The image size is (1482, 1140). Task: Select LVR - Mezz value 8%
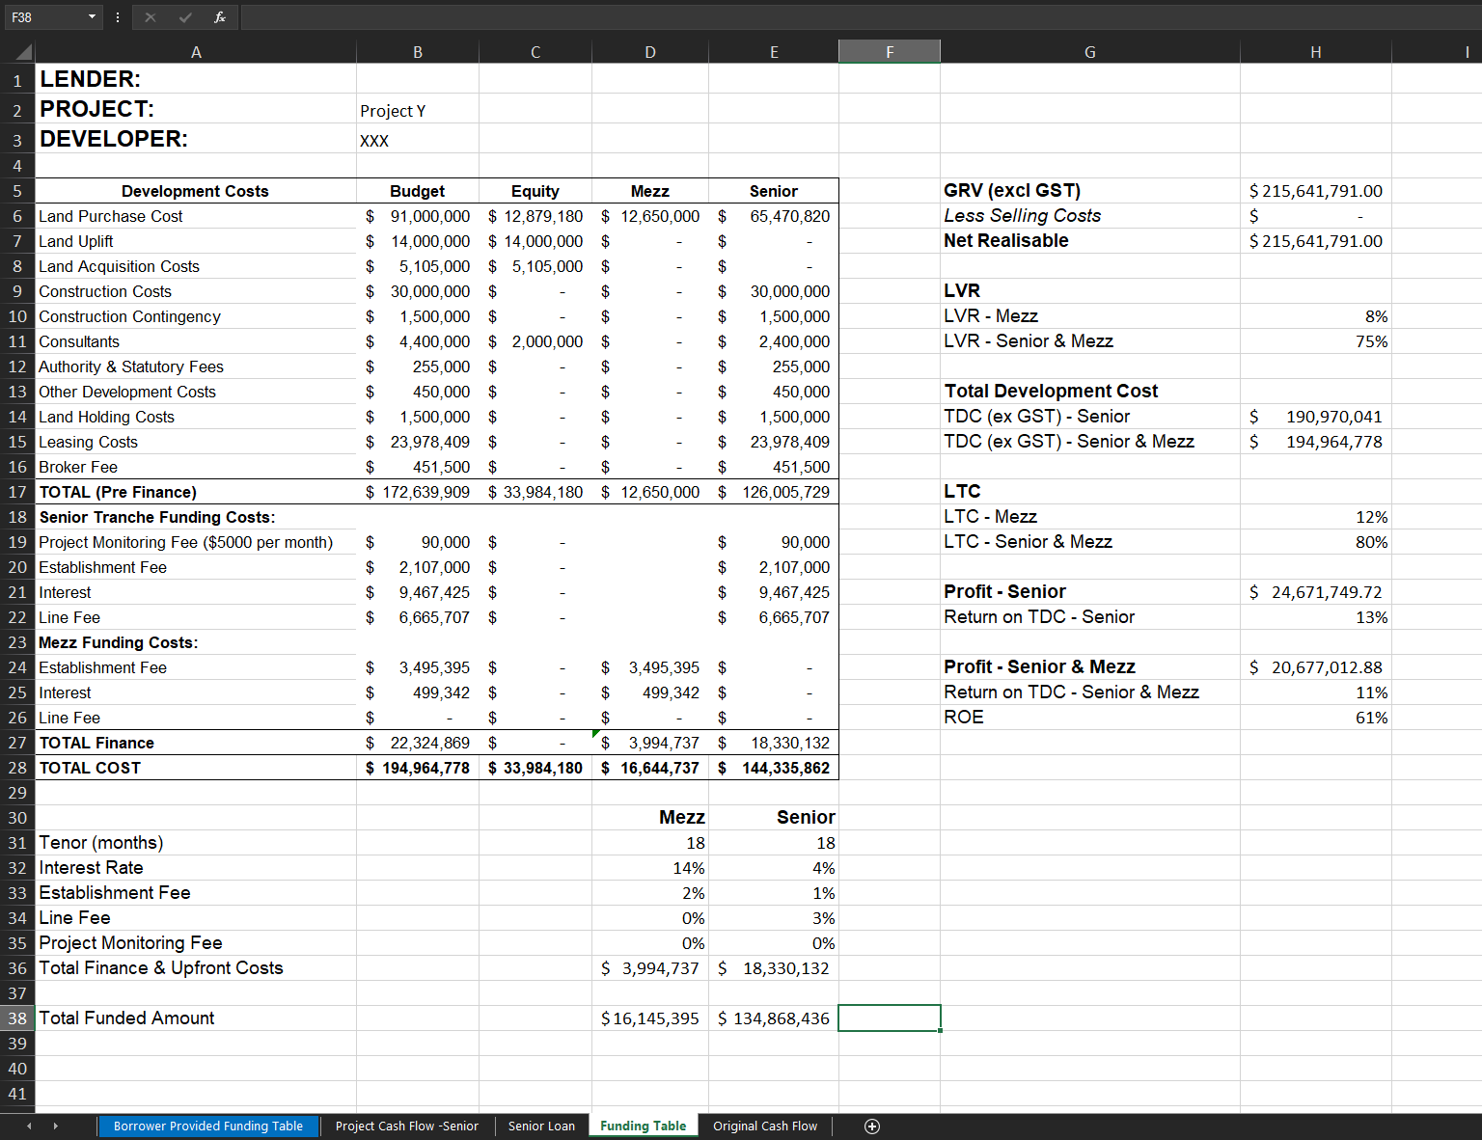pos(1316,316)
